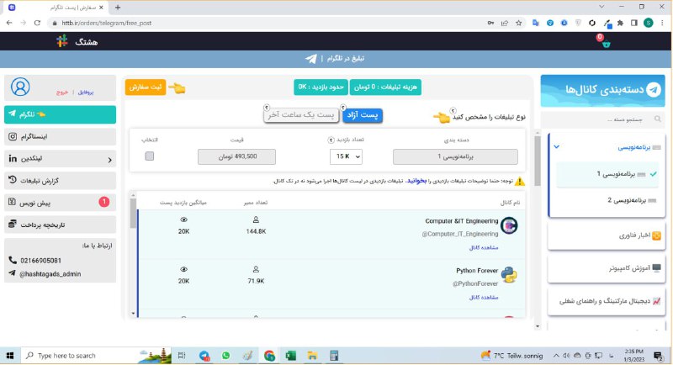This screenshot has height=365, width=673.
Task: Click the برنامه‌نویسی 1 category field in order row
Action: pos(455,156)
